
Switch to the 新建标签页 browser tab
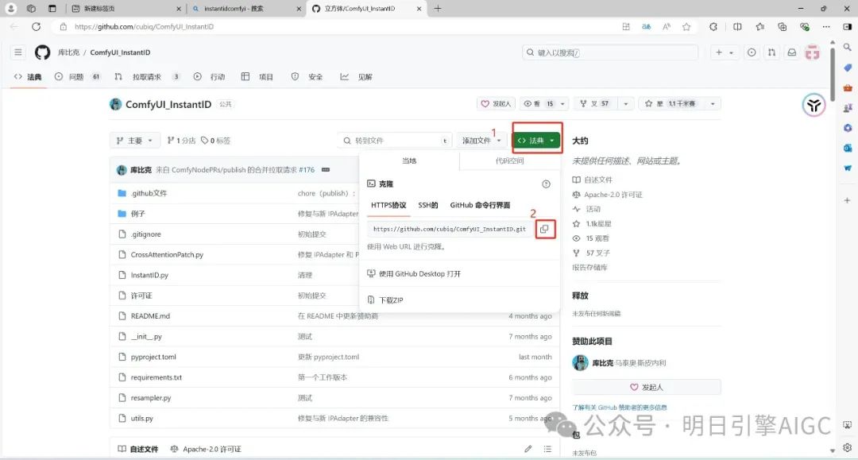[126, 8]
